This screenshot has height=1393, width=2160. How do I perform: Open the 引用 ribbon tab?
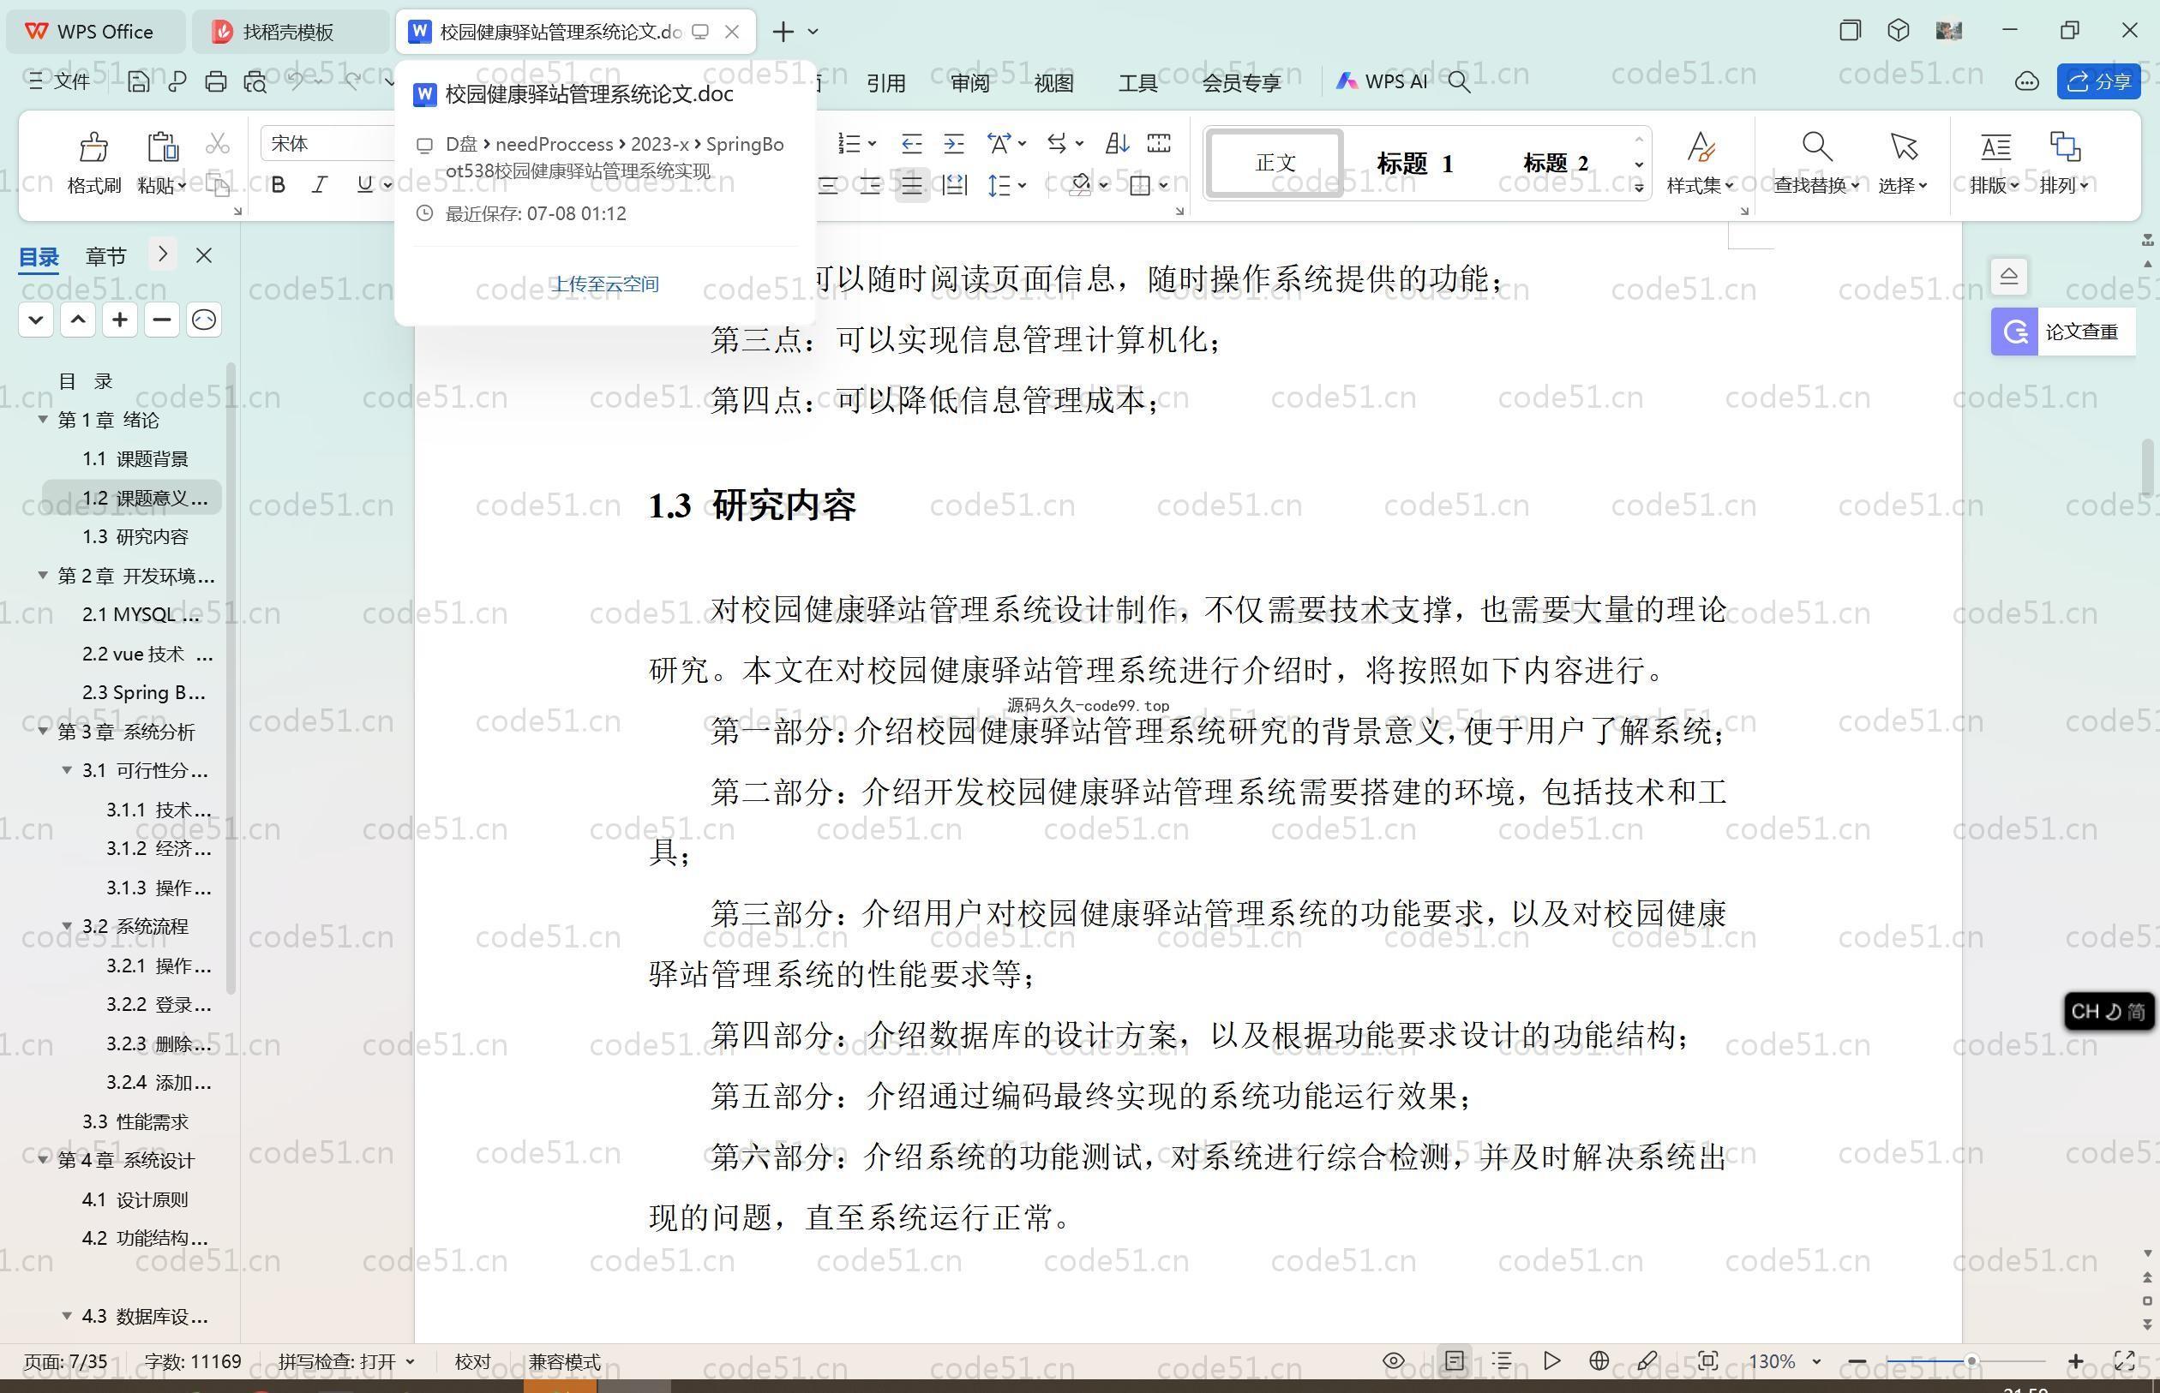pos(886,83)
